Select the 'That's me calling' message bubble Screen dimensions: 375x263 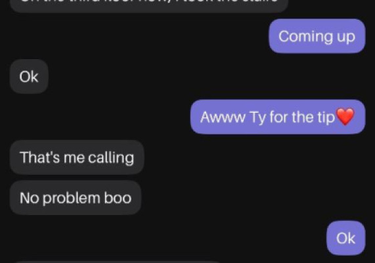pos(77,157)
